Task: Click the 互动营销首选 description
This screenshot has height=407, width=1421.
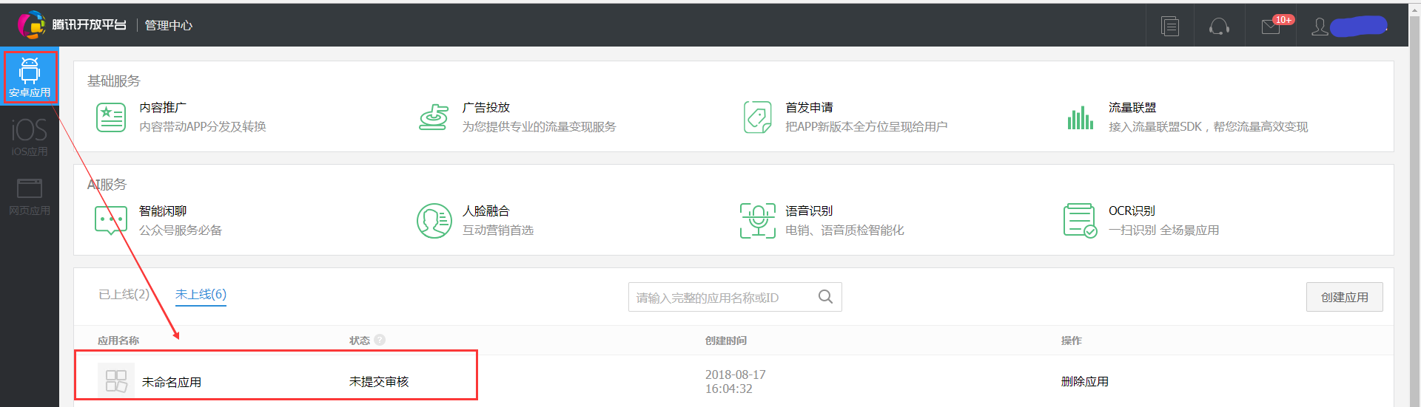Action: [x=498, y=230]
